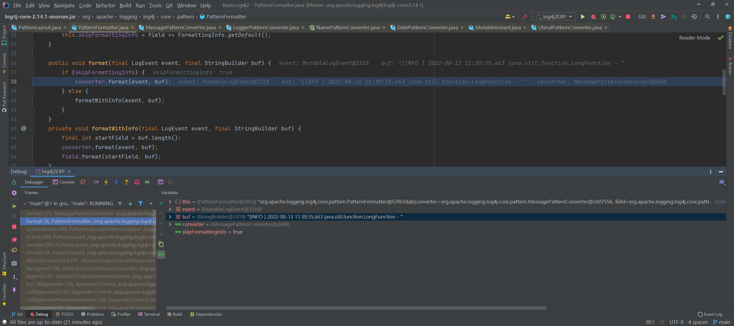Viewport: 734px width, 326px height.
Task: Toggle the show watches glasses button
Action: click(161, 254)
